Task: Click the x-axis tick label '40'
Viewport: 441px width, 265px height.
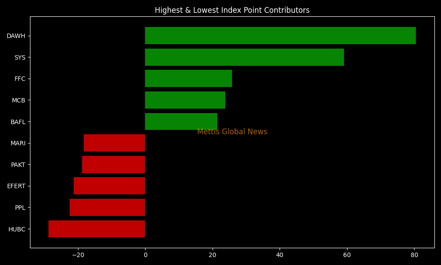Action: [x=280, y=255]
